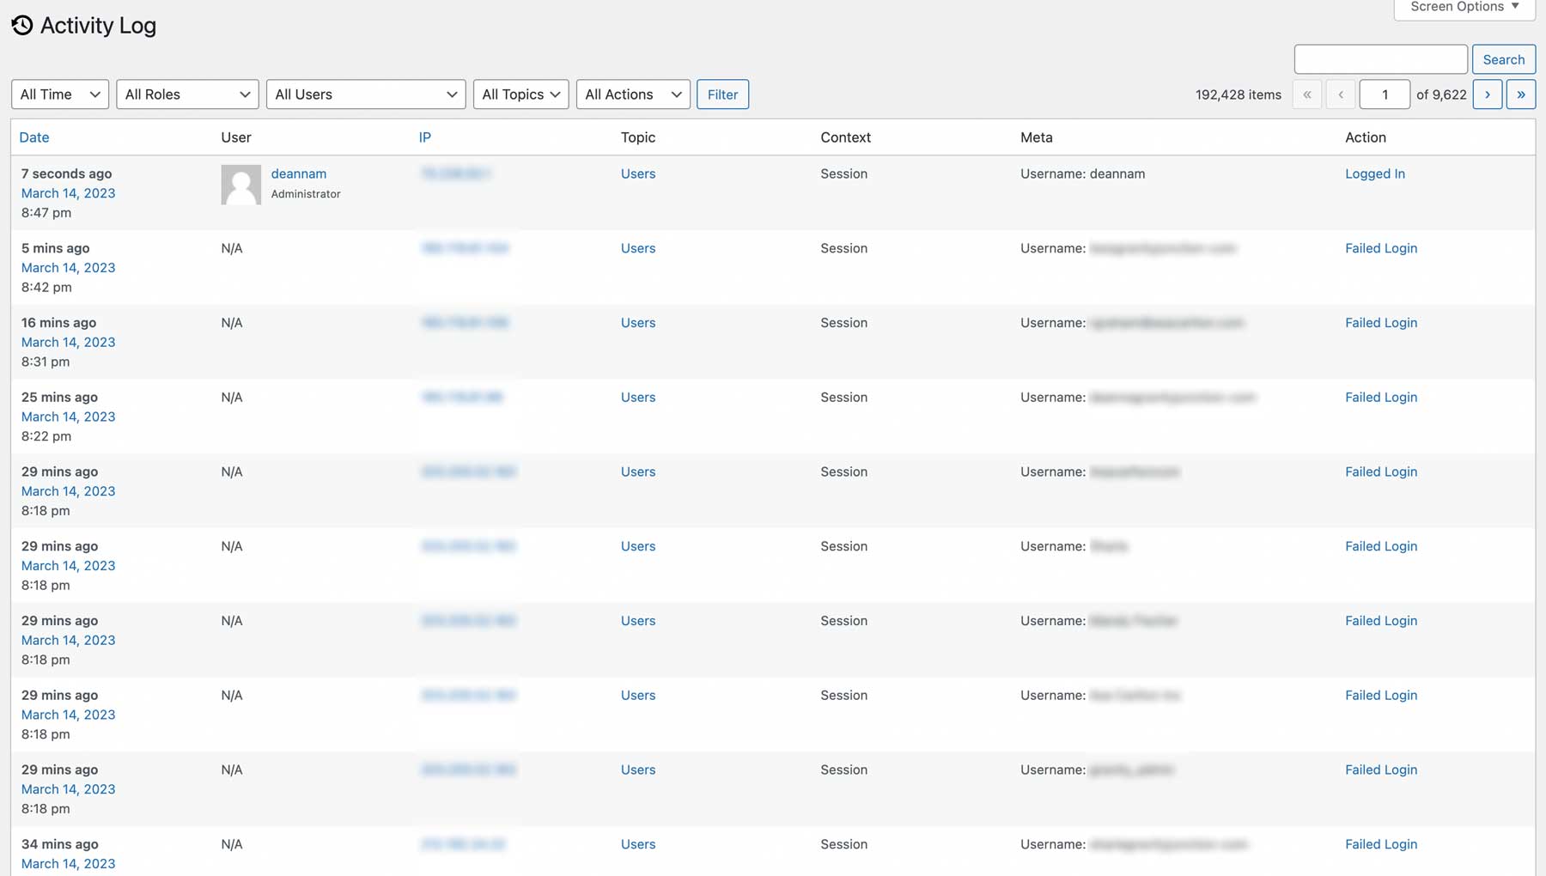Click the Search button
1546x876 pixels.
tap(1503, 59)
